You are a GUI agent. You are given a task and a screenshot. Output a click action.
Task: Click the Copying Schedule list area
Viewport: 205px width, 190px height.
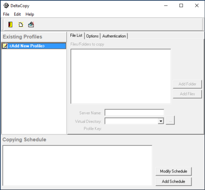click(77, 165)
